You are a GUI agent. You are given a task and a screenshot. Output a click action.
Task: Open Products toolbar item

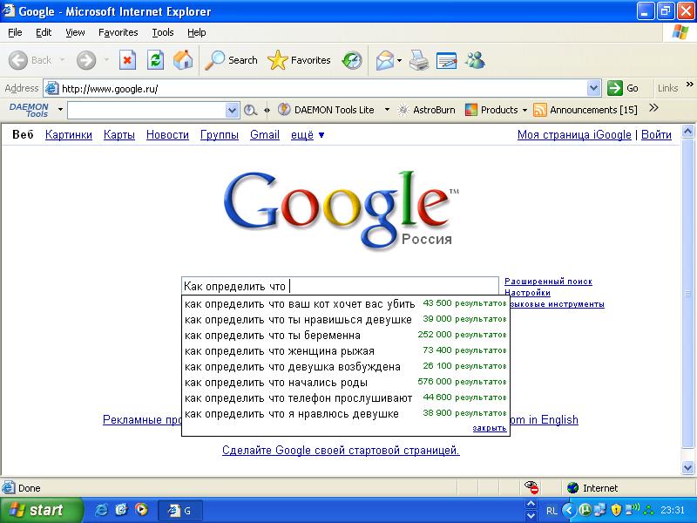pyautogui.click(x=491, y=110)
